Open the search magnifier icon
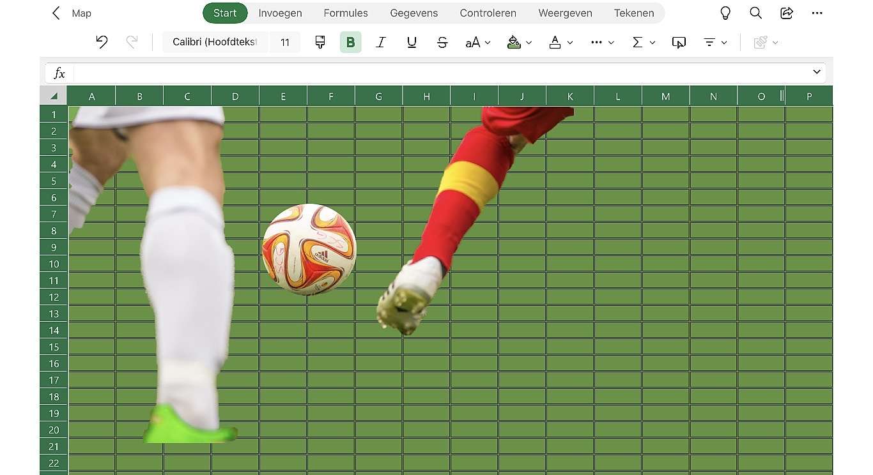Viewport: 873px width, 475px height. pyautogui.click(x=755, y=13)
